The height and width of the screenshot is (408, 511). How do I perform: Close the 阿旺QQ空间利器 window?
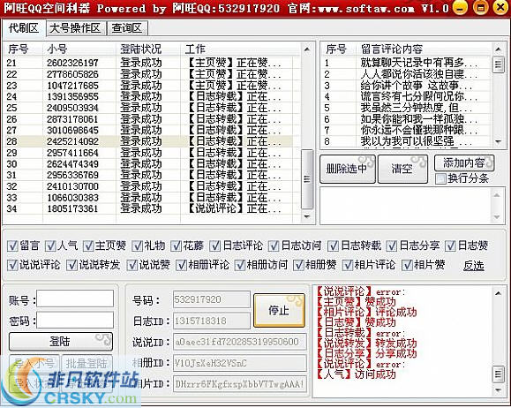[501, 7]
